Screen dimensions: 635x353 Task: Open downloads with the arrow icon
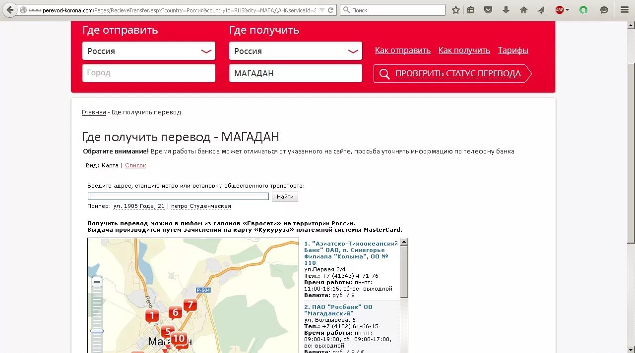(x=506, y=10)
